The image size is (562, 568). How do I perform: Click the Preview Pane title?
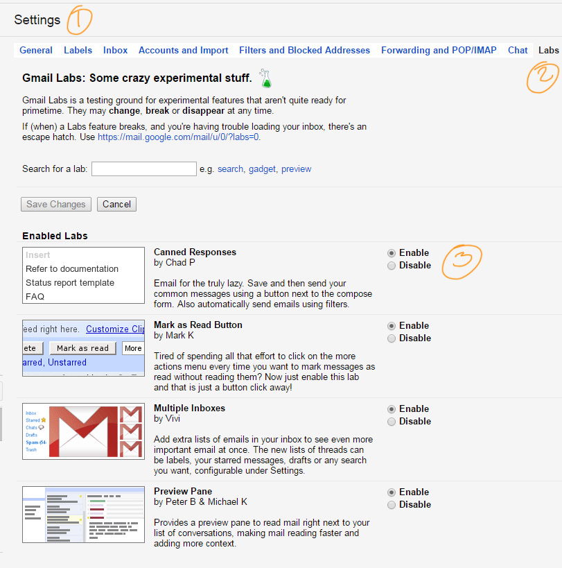pyautogui.click(x=183, y=492)
